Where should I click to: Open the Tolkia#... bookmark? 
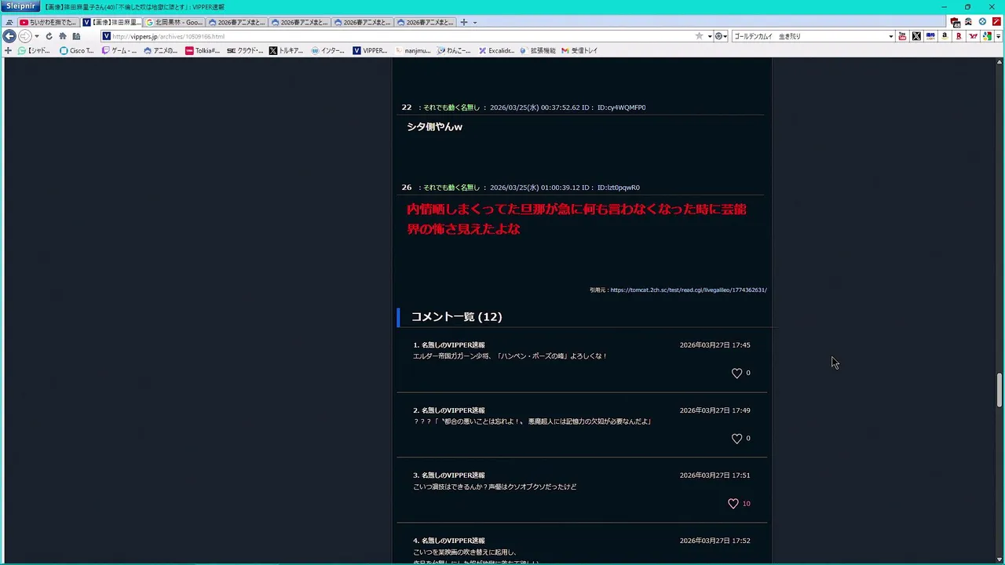tap(203, 50)
